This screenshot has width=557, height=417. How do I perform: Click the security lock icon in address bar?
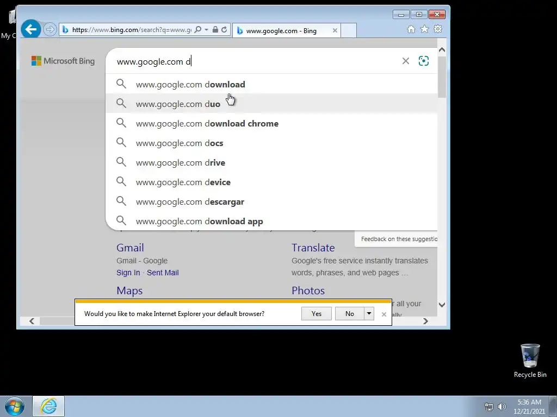click(x=215, y=29)
